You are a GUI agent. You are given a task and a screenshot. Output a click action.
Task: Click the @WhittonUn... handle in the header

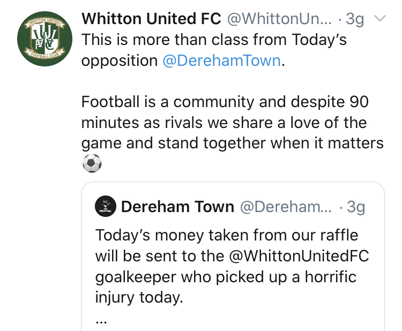click(280, 19)
